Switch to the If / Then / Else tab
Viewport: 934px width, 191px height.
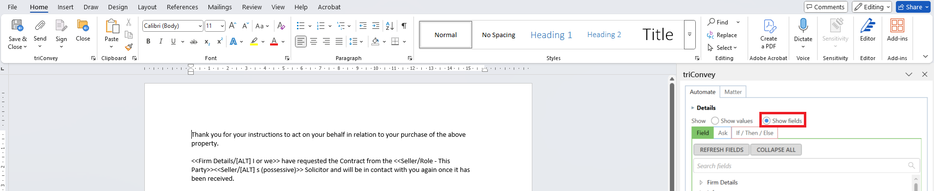tap(754, 133)
